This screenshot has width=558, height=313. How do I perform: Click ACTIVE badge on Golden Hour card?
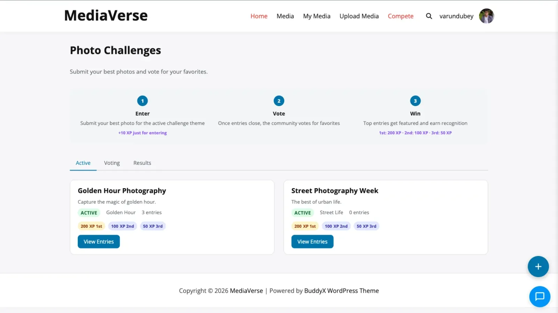[x=89, y=213]
